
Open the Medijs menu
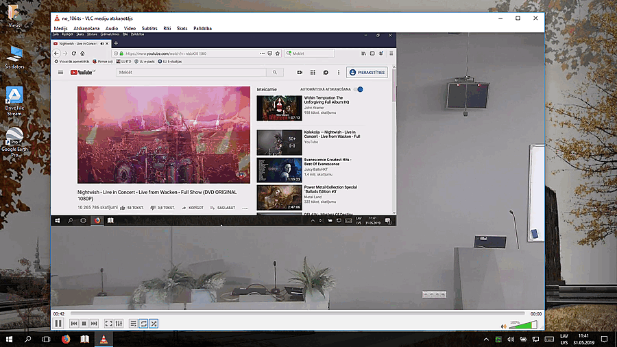click(60, 28)
